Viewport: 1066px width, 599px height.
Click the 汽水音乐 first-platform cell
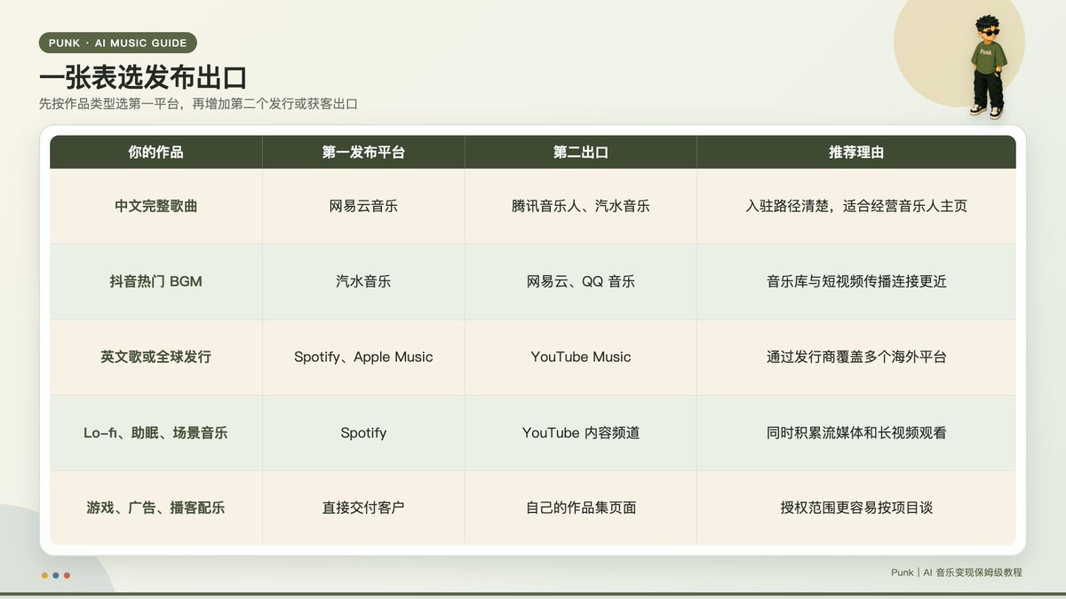coord(363,281)
